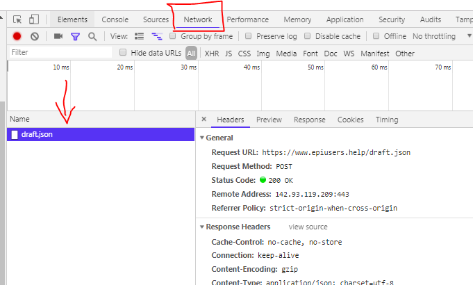Filter requests by WS
The width and height of the screenshot is (473, 285).
tap(349, 54)
